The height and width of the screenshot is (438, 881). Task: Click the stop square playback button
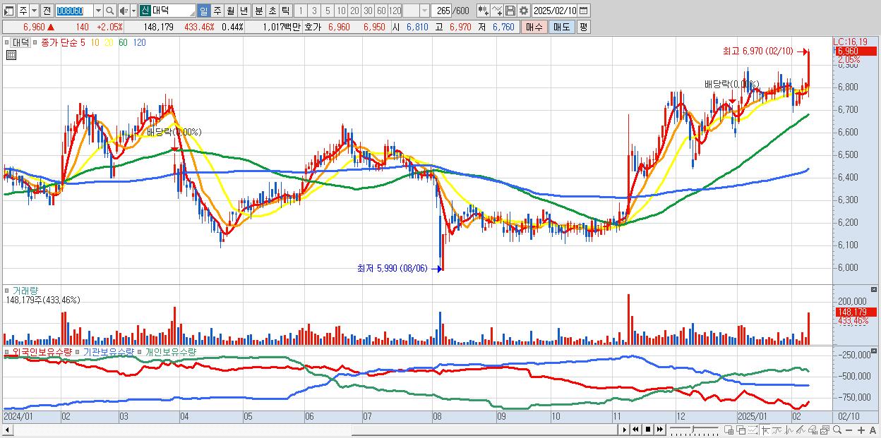[648, 430]
